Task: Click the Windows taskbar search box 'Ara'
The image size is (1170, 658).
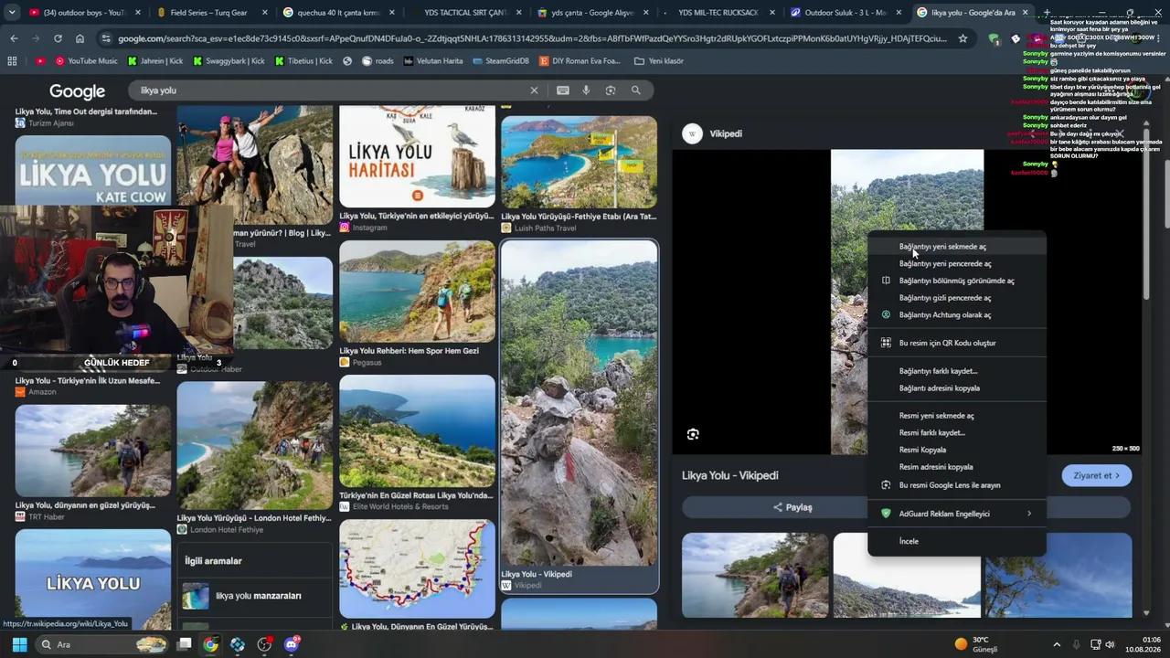Action: pos(101,644)
